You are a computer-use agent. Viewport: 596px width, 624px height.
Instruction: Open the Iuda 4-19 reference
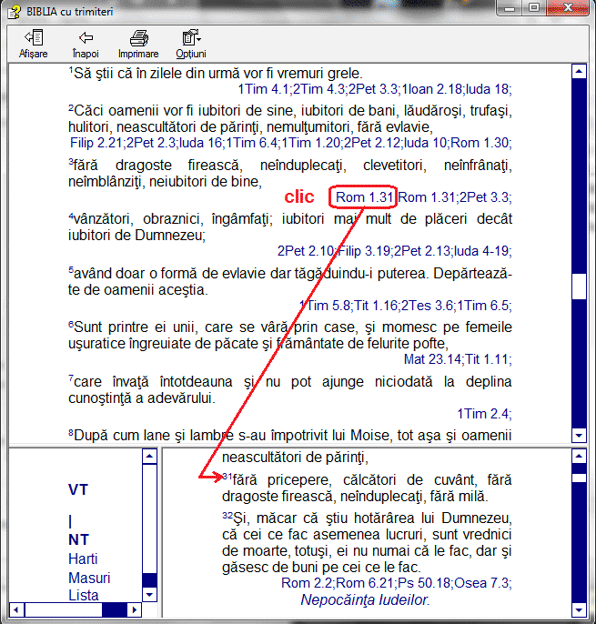pyautogui.click(x=481, y=251)
